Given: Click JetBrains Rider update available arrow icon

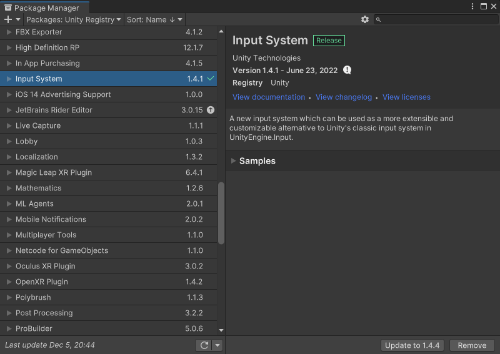Looking at the screenshot, I should point(211,110).
